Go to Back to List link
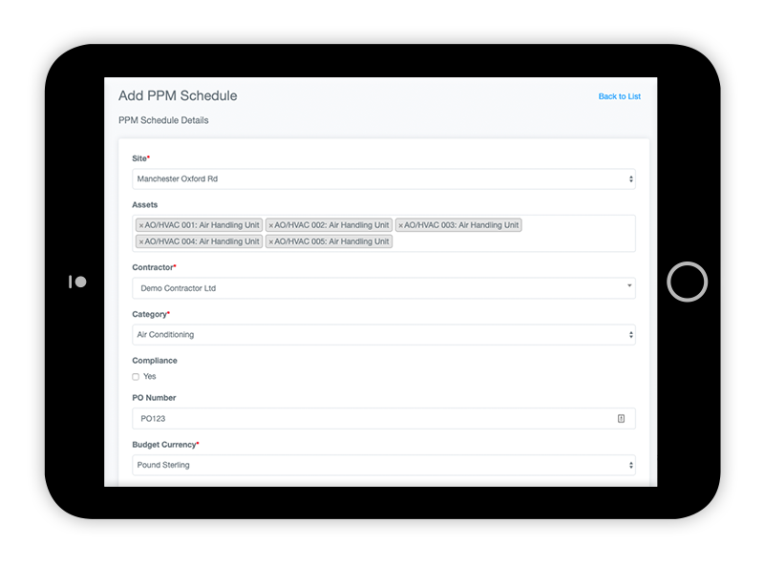 pos(619,96)
